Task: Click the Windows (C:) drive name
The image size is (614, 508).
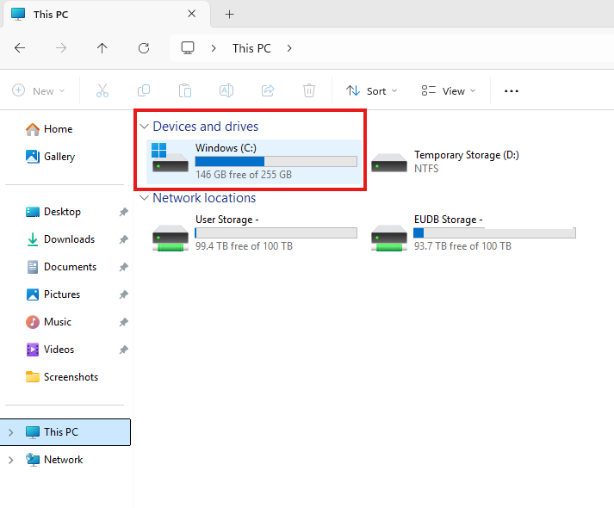Action: (x=226, y=148)
